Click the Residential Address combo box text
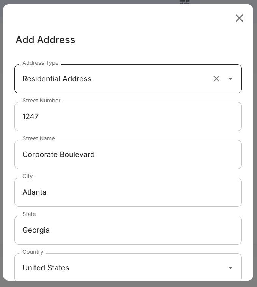 [x=57, y=79]
